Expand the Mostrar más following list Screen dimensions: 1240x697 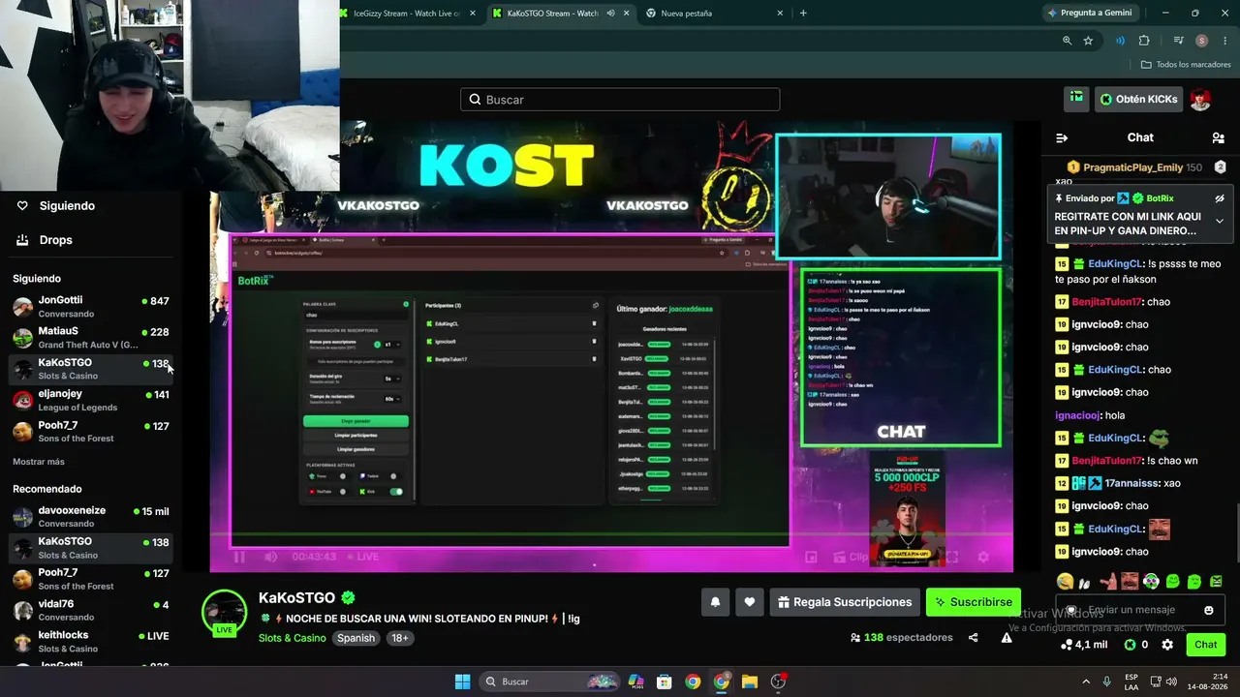click(x=39, y=462)
